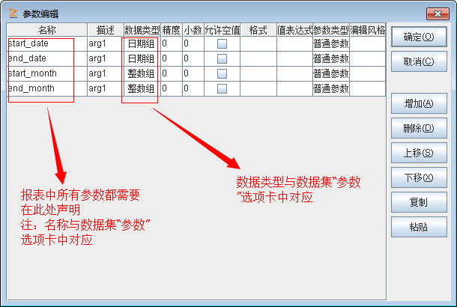The image size is (457, 307).
Task: Add a parameter with 增加(A)
Action: click(419, 103)
